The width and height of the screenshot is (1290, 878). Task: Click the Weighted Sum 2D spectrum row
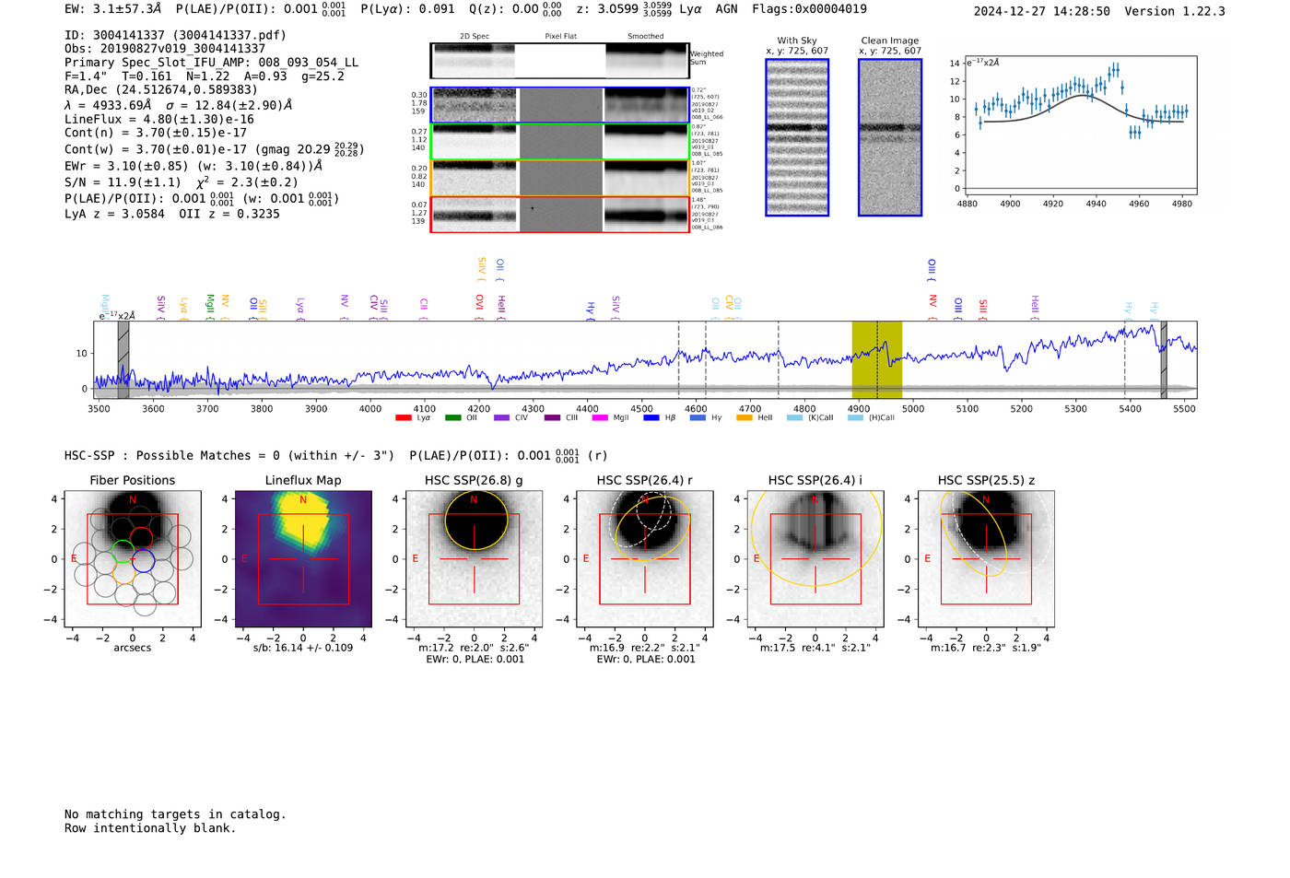click(x=560, y=61)
